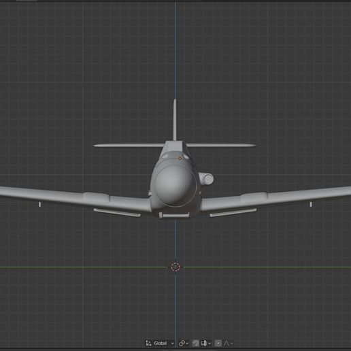Screen dimensions: 351x351
Task: Click the 3D cursor at the origin
Action: pos(175,267)
